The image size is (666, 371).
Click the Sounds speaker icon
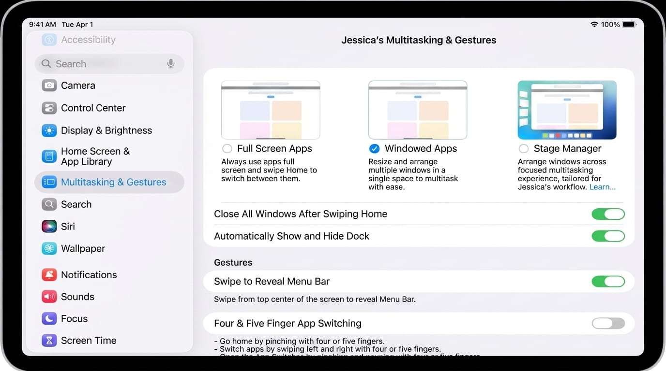tap(49, 297)
